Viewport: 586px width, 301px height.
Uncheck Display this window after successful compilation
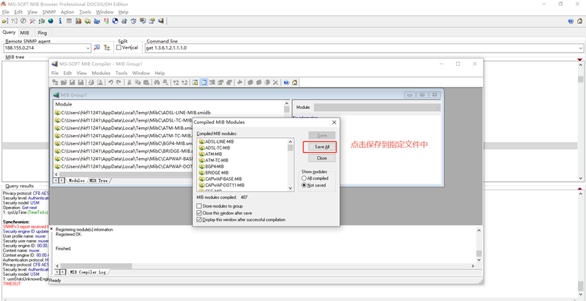click(x=198, y=220)
